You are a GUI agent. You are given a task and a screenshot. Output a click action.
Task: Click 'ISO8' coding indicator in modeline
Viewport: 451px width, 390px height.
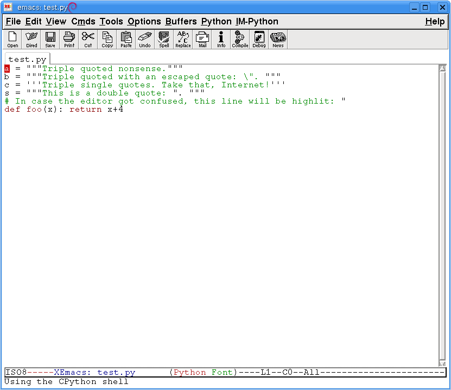16,373
